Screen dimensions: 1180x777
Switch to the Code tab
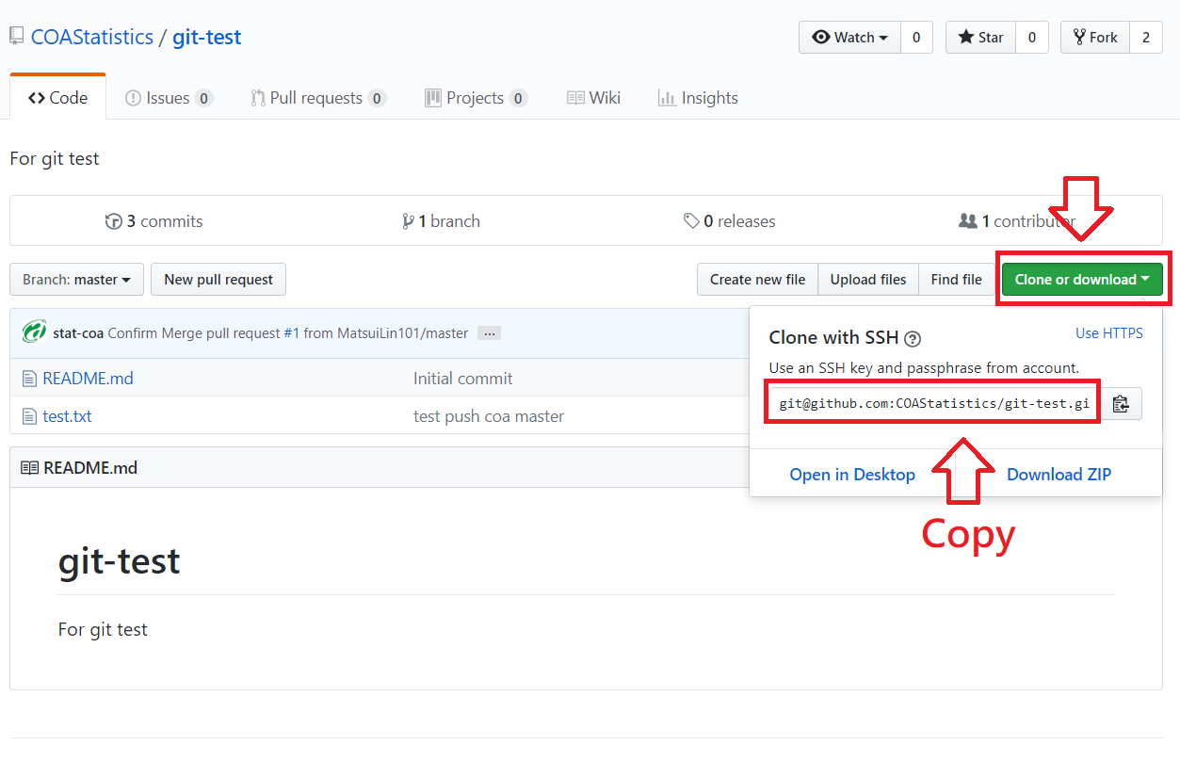(x=57, y=97)
